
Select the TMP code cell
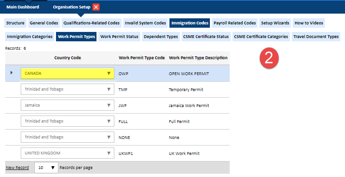point(123,90)
